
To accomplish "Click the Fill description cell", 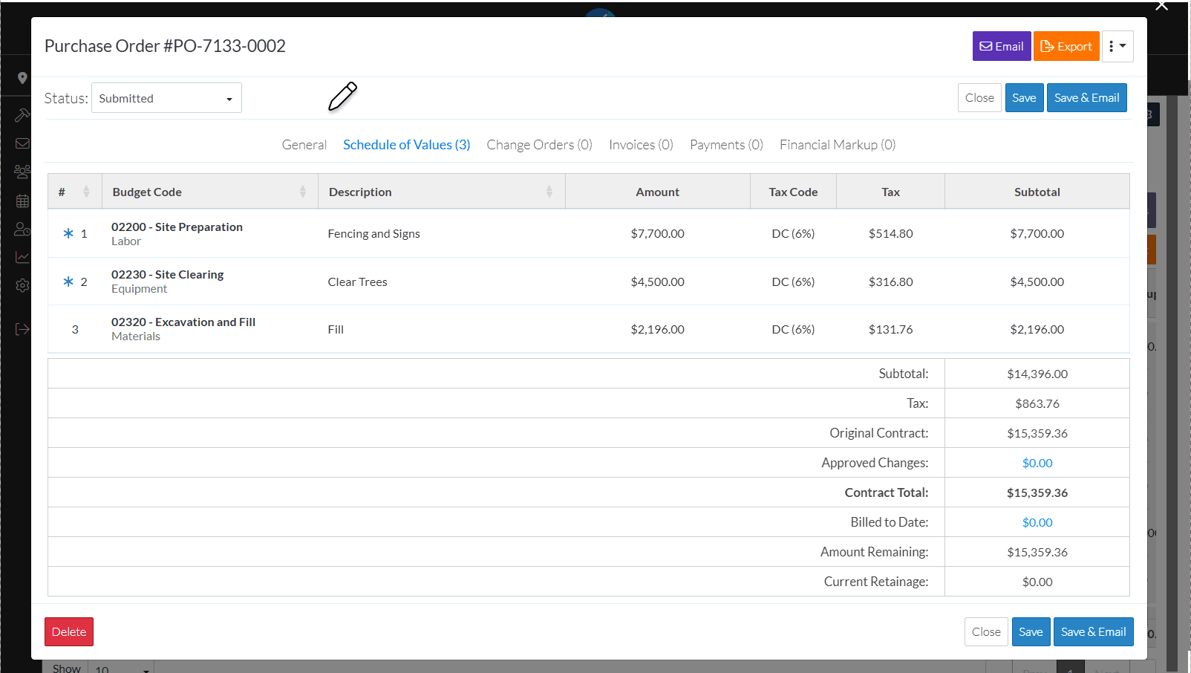I will pos(336,329).
